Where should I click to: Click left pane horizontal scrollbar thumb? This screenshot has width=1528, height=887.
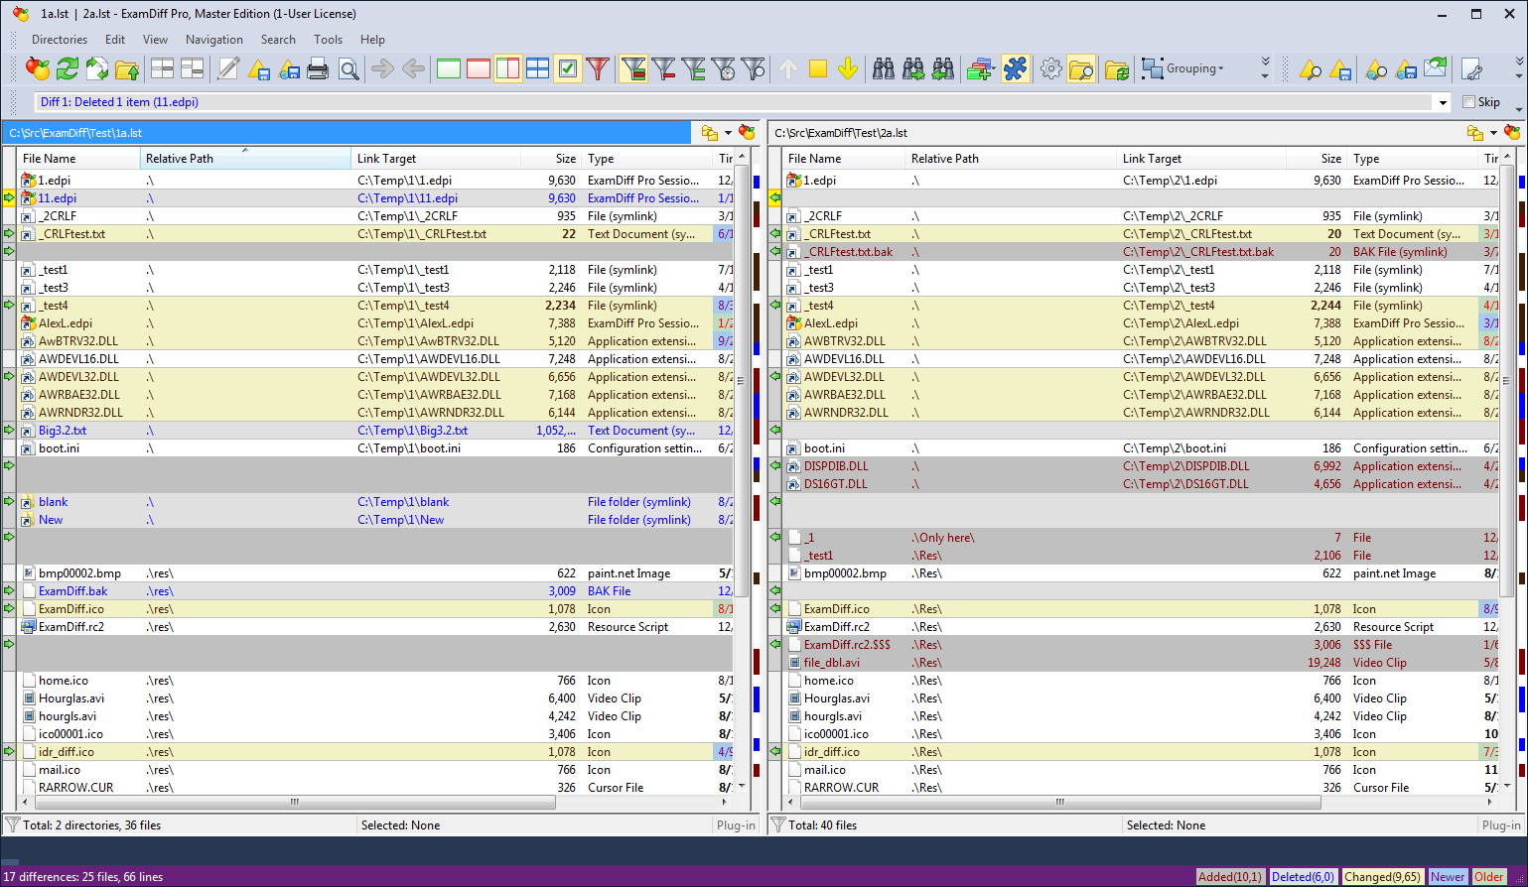click(294, 802)
